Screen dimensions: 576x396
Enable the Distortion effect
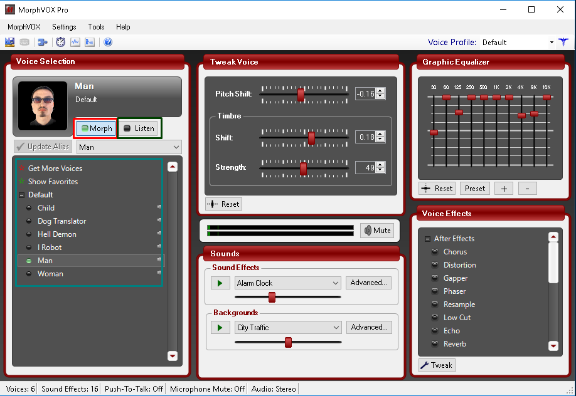[435, 265]
